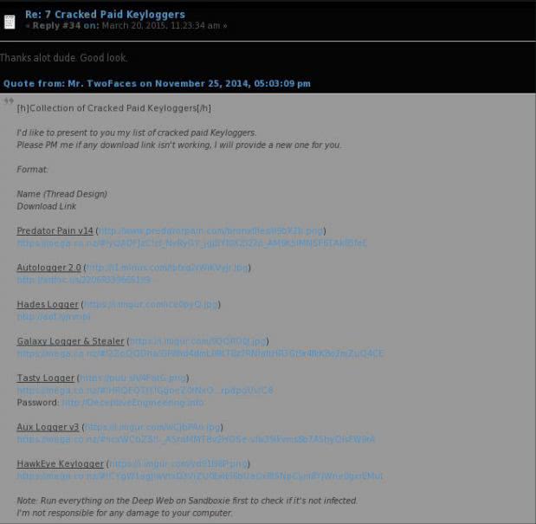
Task: Open the Autologger 2.0 download link
Action: click(x=84, y=280)
